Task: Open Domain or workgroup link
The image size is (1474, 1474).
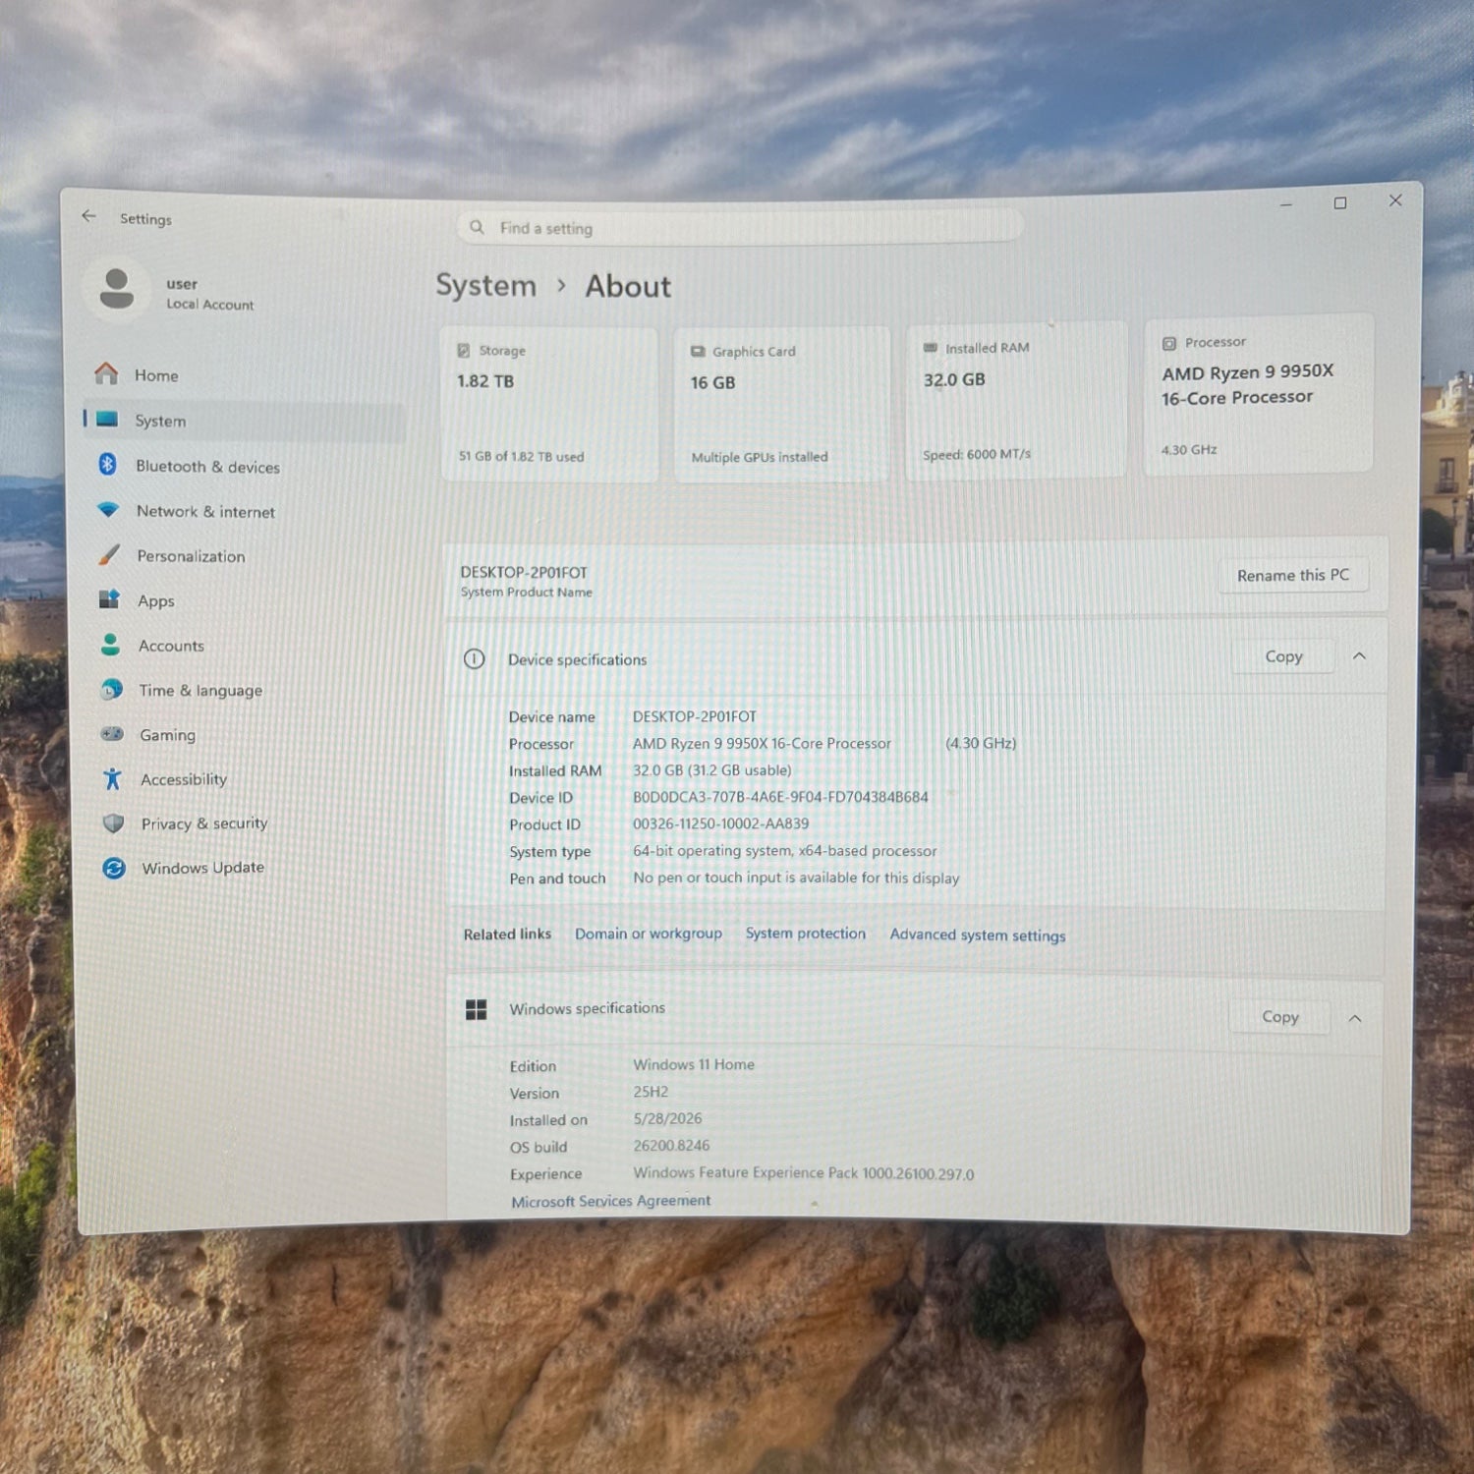Action: tap(649, 934)
